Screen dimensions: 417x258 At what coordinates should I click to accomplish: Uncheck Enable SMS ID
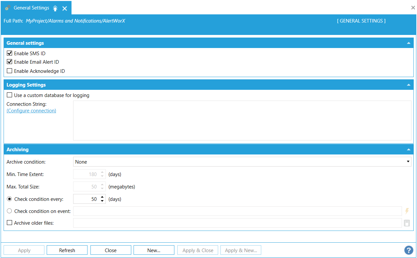coord(9,53)
